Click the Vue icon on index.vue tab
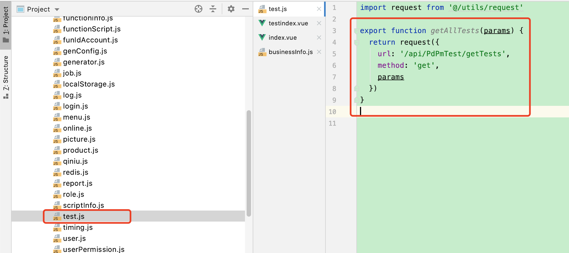This screenshot has width=569, height=253. click(262, 37)
